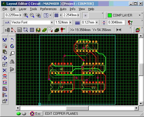144x117 pixels.
Task: Click the board outline tool icon
Action: (26, 30)
